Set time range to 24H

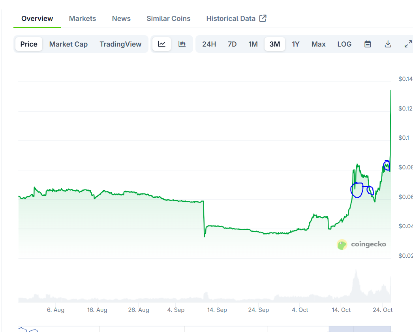coord(209,44)
